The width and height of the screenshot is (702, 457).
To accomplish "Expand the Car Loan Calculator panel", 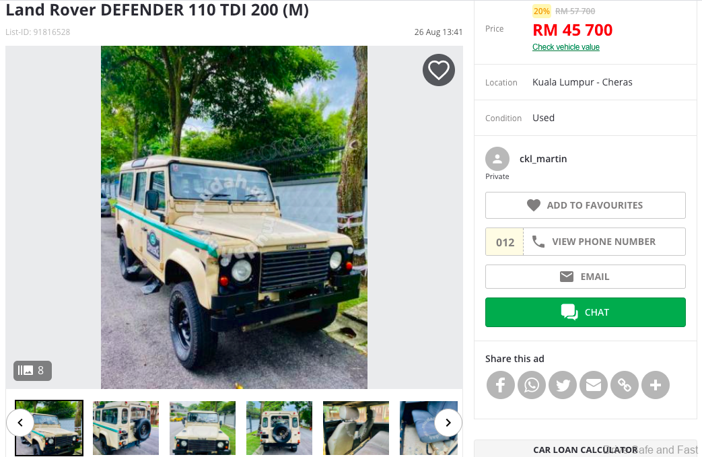I will pos(586,449).
